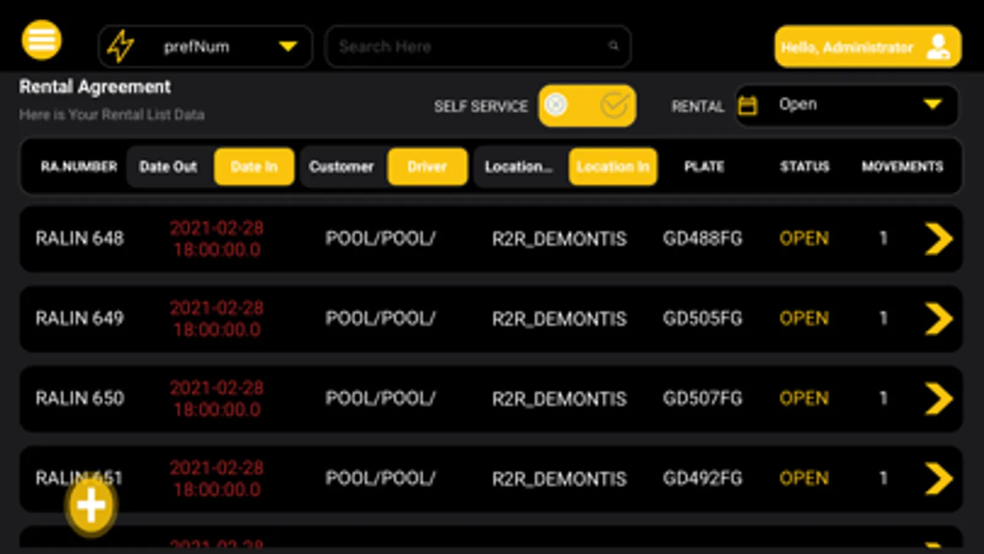Screen dimensions: 984x554
Task: Select the Date In toggle
Action: [254, 167]
